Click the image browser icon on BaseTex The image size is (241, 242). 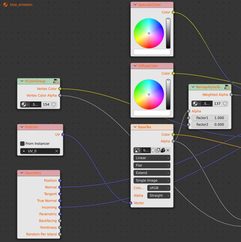pos(137,150)
